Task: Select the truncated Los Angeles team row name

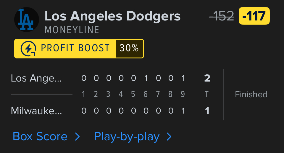Action: click(36, 78)
